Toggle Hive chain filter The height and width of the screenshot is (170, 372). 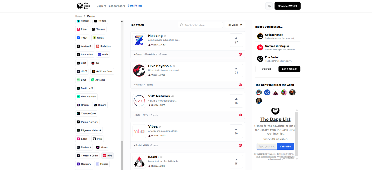pyautogui.click(x=108, y=155)
